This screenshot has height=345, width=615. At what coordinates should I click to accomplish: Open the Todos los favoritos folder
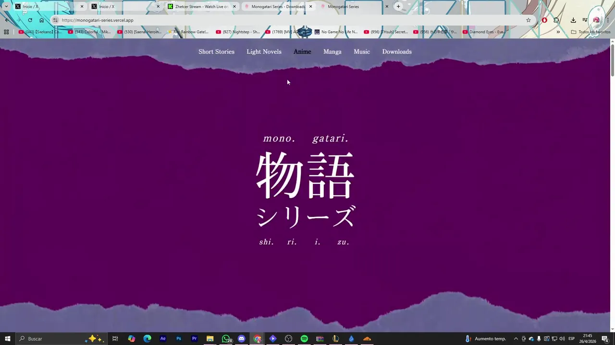click(x=590, y=32)
